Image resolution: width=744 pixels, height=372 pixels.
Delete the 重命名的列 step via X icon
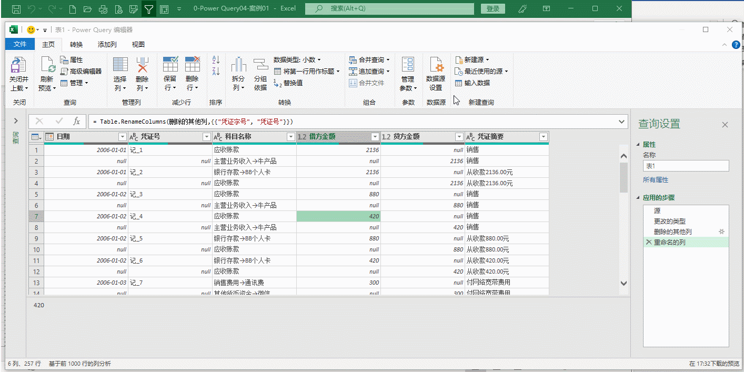tap(648, 242)
